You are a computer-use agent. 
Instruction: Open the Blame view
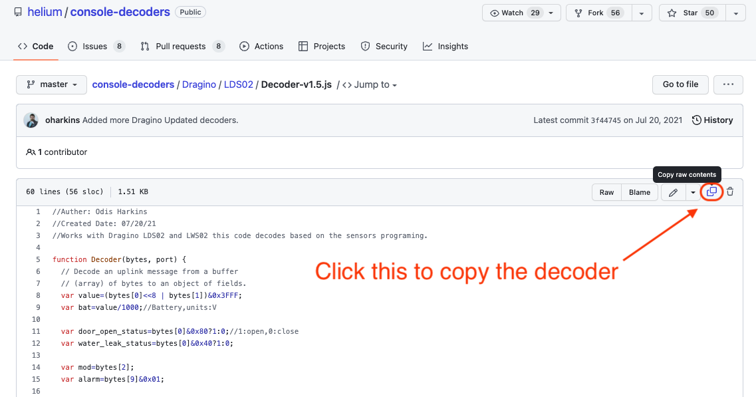point(640,192)
